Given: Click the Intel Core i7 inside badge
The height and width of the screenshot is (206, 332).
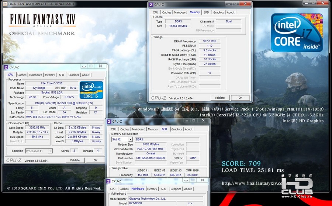Looking at the screenshot, I should [297, 32].
